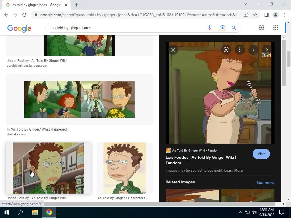
Task: Open preview panel more options dots
Action: click(x=240, y=50)
